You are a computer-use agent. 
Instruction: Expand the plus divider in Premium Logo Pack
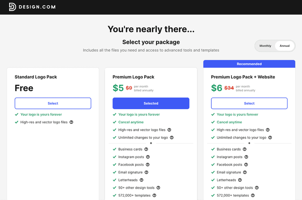[x=151, y=143]
